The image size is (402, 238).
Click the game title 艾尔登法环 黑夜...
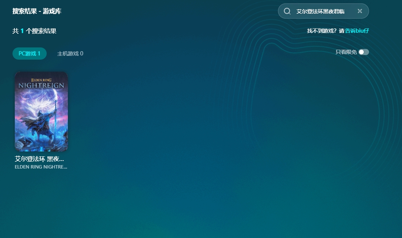click(x=39, y=159)
